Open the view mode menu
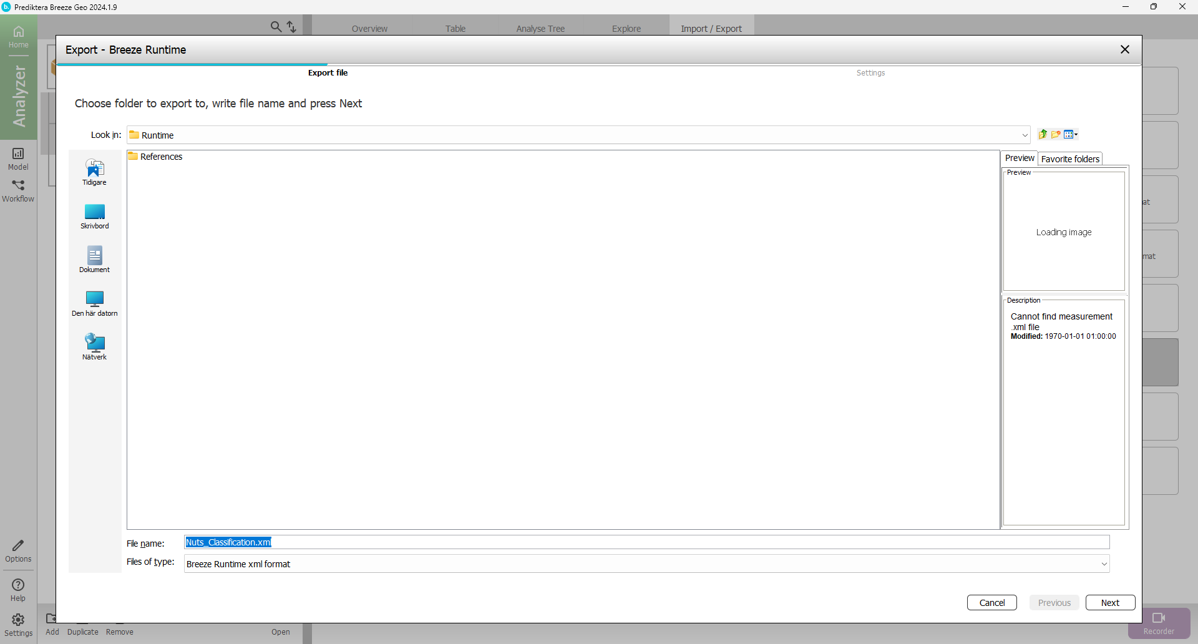Image resolution: width=1198 pixels, height=644 pixels. (x=1071, y=134)
